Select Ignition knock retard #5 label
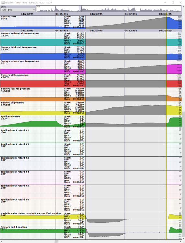185x243 pixels. click(x=15, y=186)
